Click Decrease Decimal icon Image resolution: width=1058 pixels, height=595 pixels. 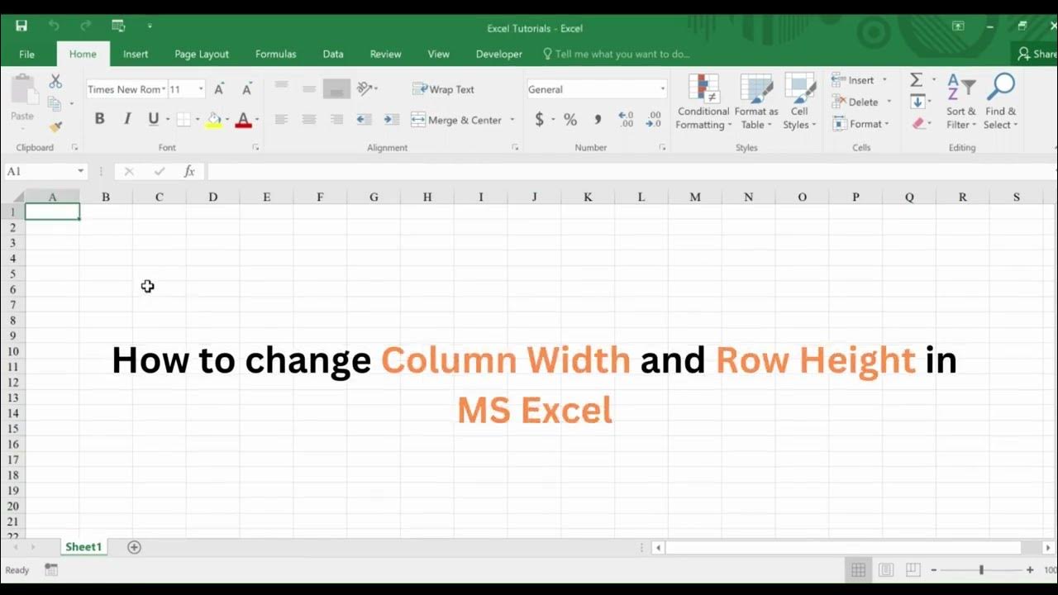tap(654, 120)
